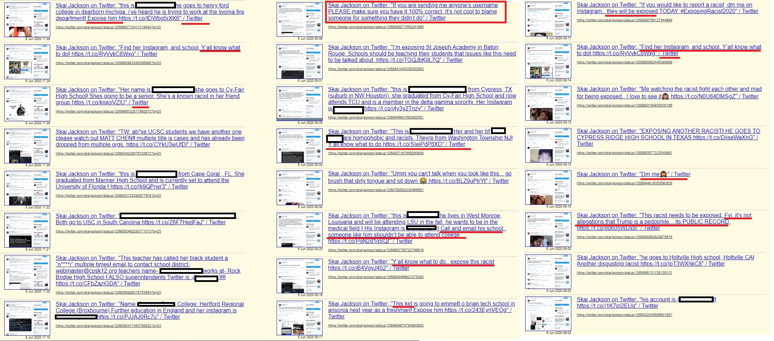Open the twitter.com status URL under 'Both go to USC'

pos(108,231)
